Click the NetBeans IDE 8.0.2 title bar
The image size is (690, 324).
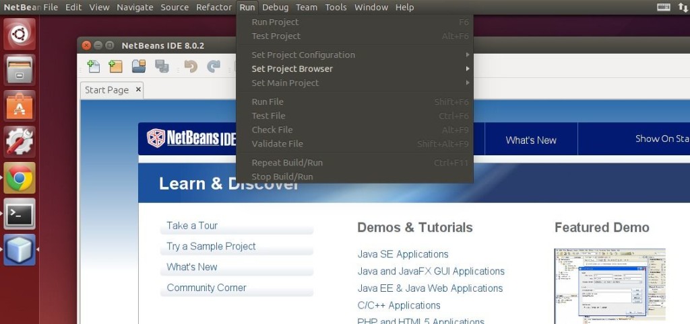163,46
